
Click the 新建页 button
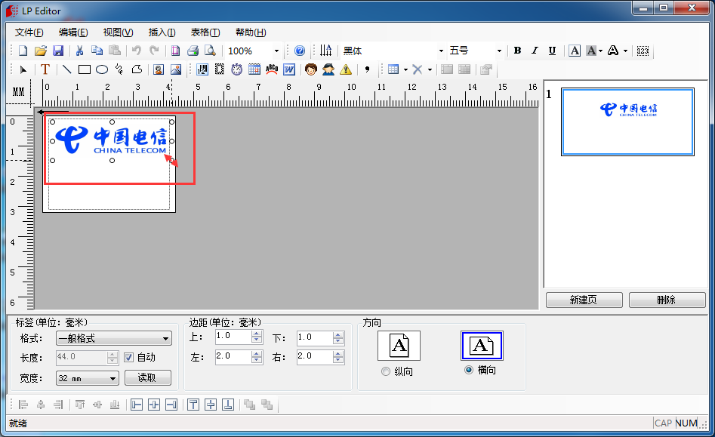(584, 300)
